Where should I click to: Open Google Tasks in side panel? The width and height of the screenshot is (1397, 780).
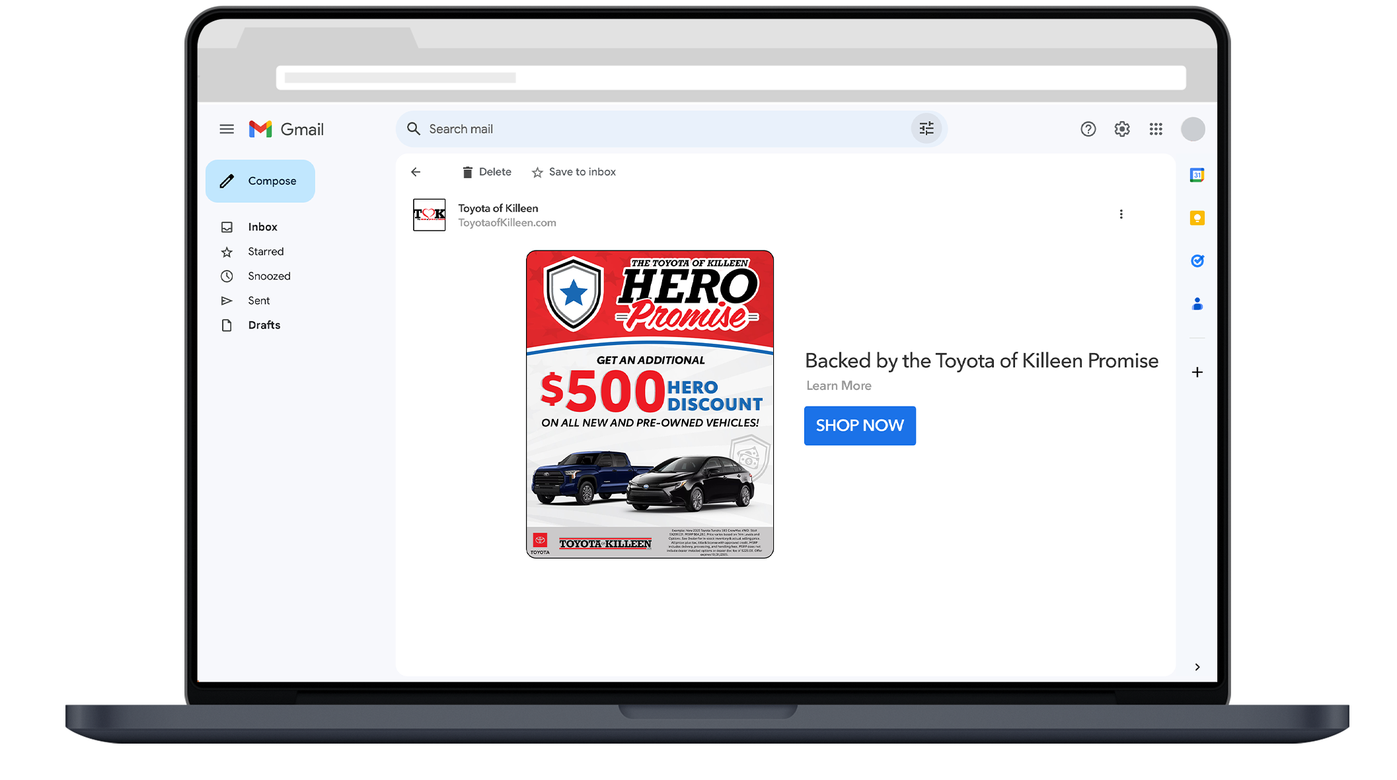tap(1197, 261)
